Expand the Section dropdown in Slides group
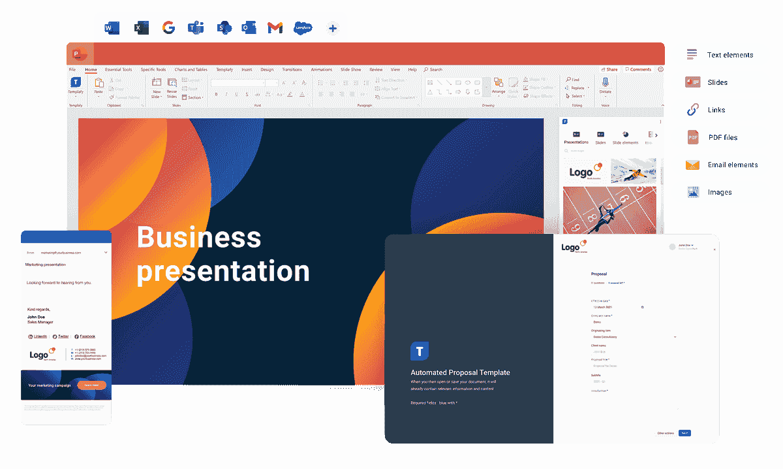 point(193,97)
